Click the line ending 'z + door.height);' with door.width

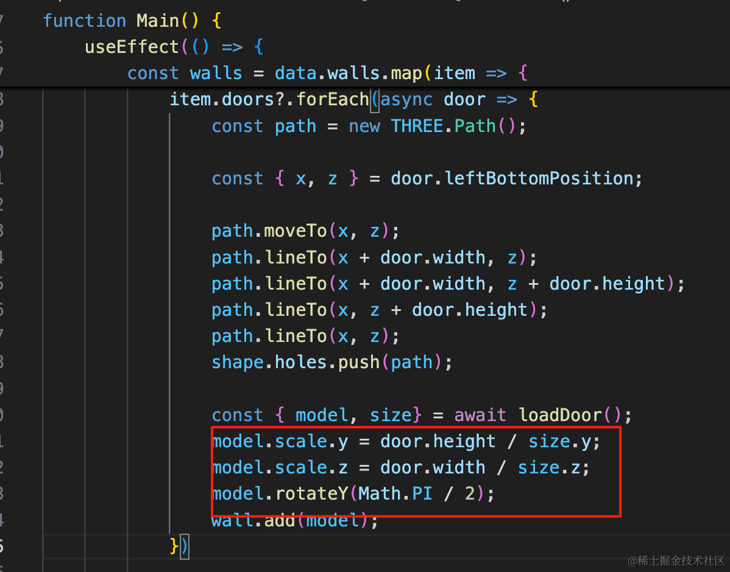(448, 284)
